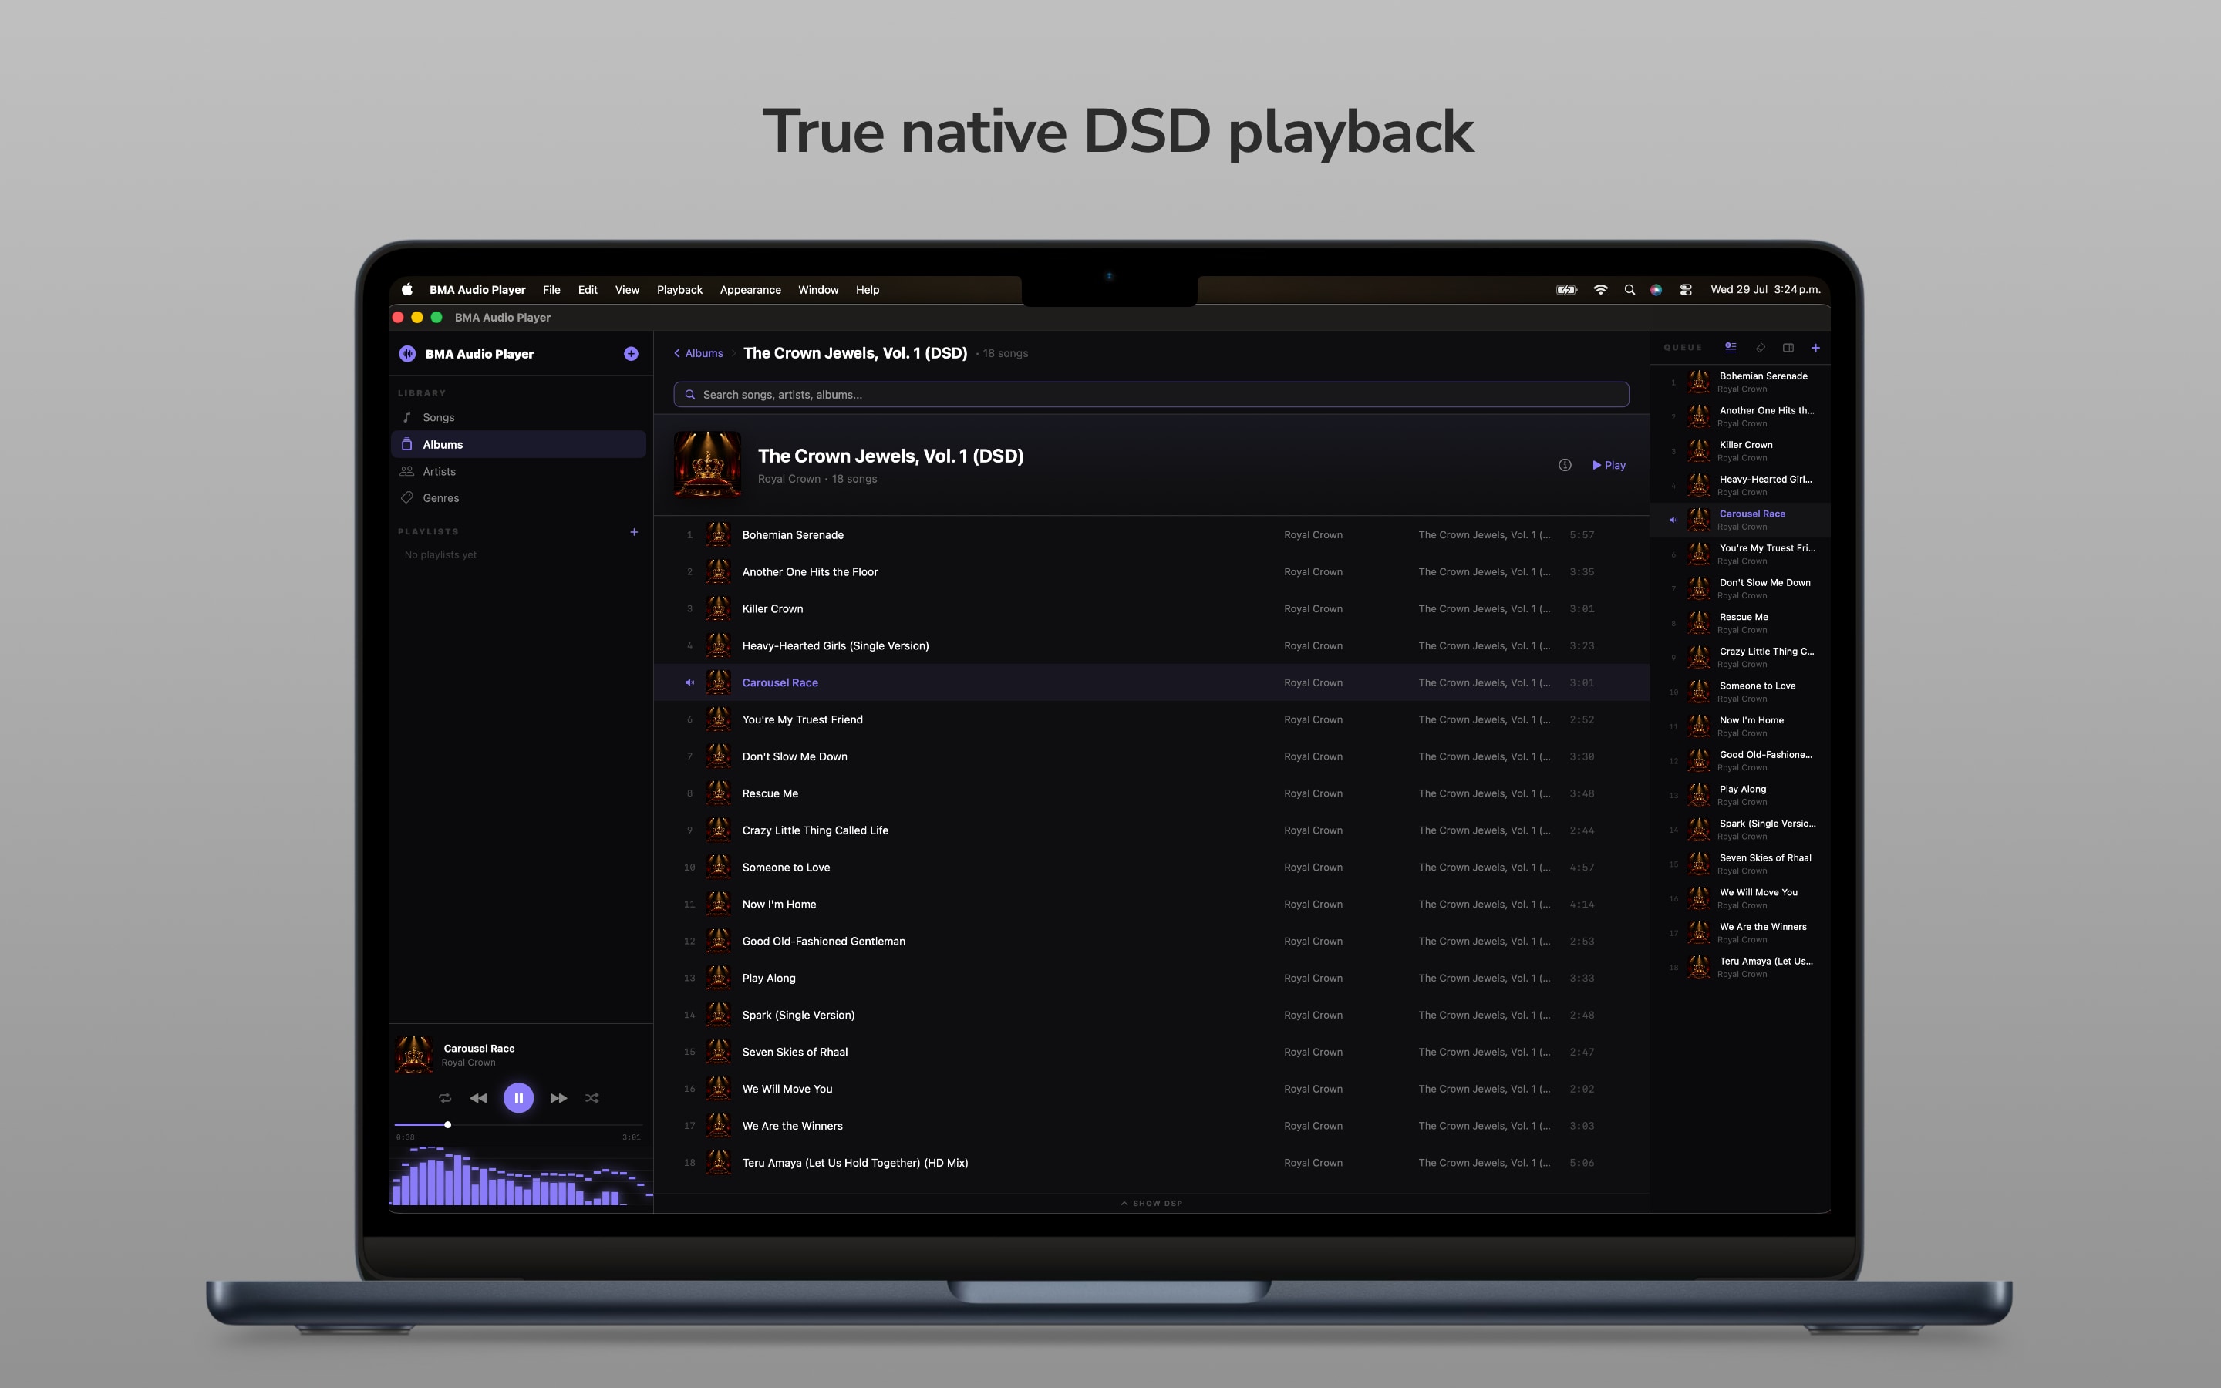The image size is (2221, 1388).
Task: Select Rescue Me in the track list
Action: click(x=1151, y=793)
